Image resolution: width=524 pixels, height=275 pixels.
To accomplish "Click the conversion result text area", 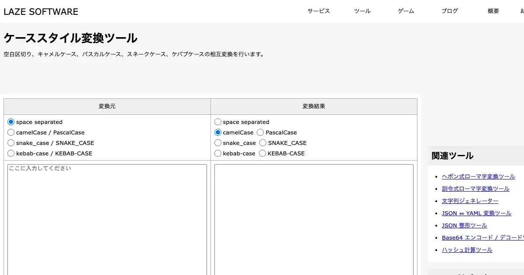I will [x=314, y=218].
